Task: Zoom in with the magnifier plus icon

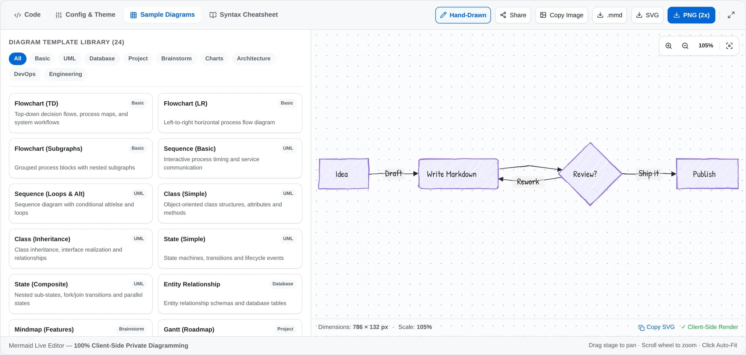Action: click(669, 46)
